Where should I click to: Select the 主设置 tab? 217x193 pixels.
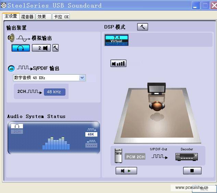pyautogui.click(x=11, y=17)
